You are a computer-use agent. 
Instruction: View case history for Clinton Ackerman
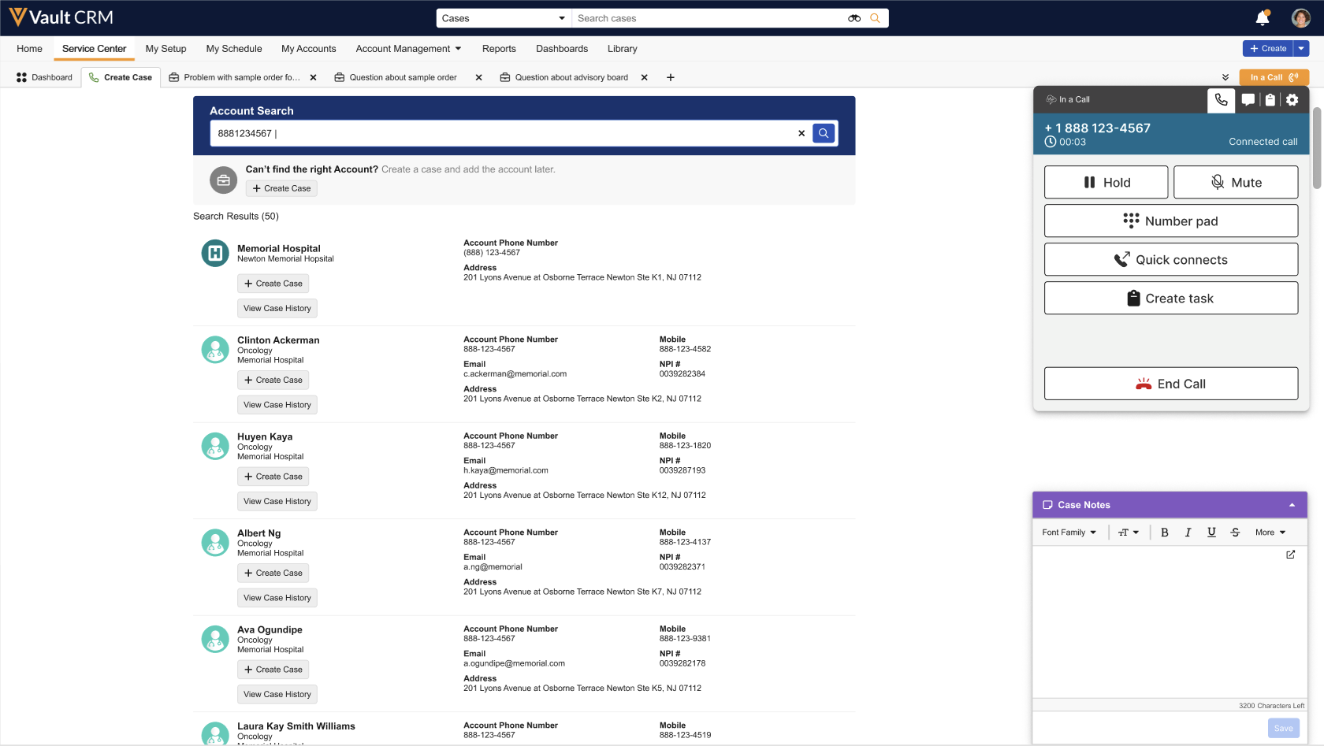click(277, 405)
